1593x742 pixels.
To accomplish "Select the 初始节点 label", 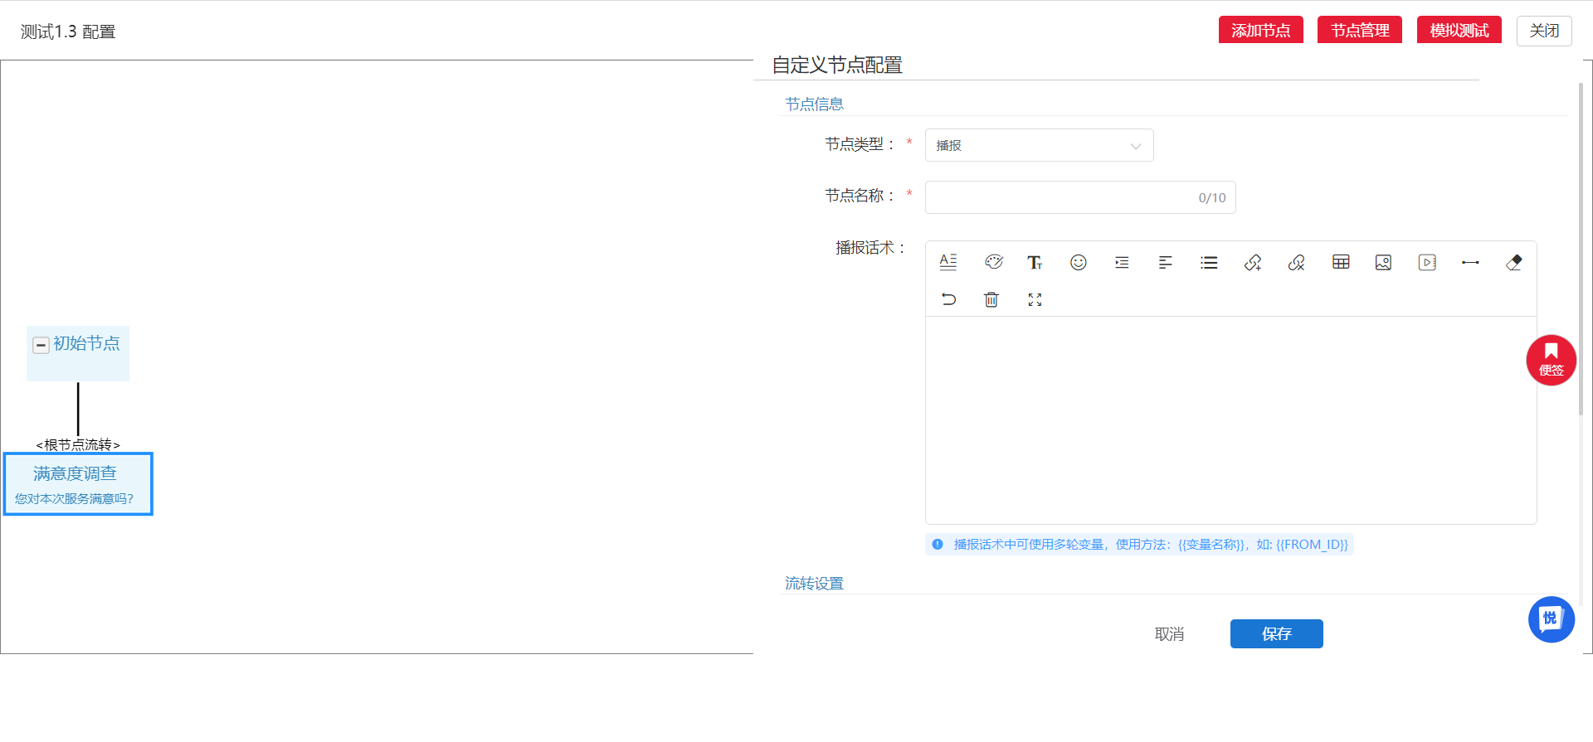I will pyautogui.click(x=86, y=343).
